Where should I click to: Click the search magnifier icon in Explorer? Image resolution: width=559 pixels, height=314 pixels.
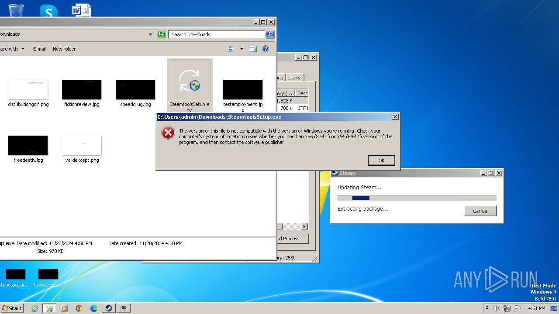pyautogui.click(x=270, y=34)
